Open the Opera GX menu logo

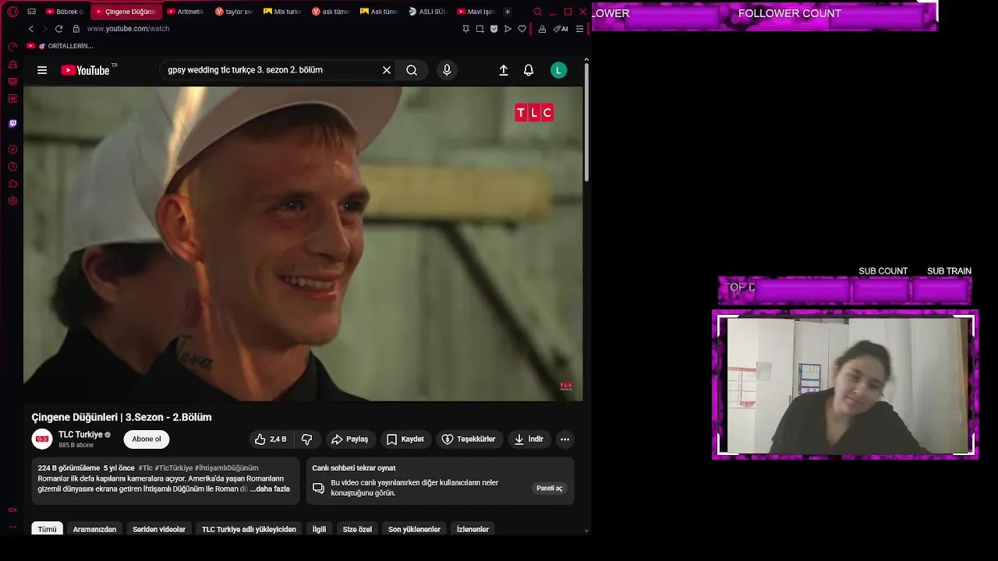12,12
